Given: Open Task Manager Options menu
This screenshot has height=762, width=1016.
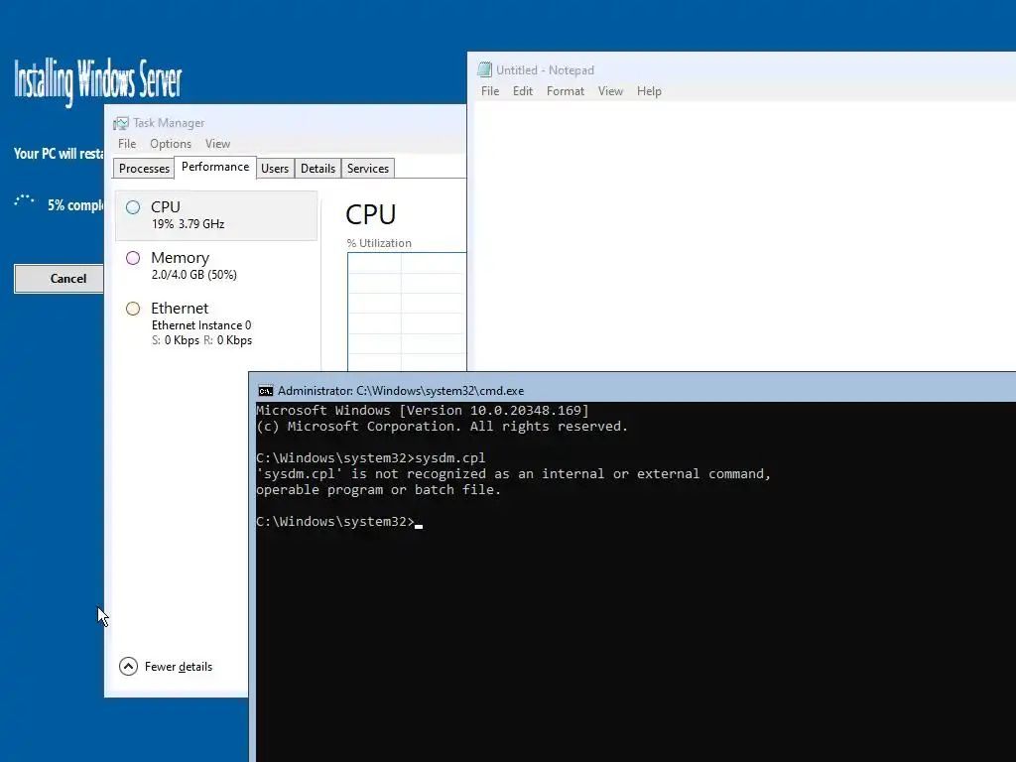Looking at the screenshot, I should pos(171,144).
